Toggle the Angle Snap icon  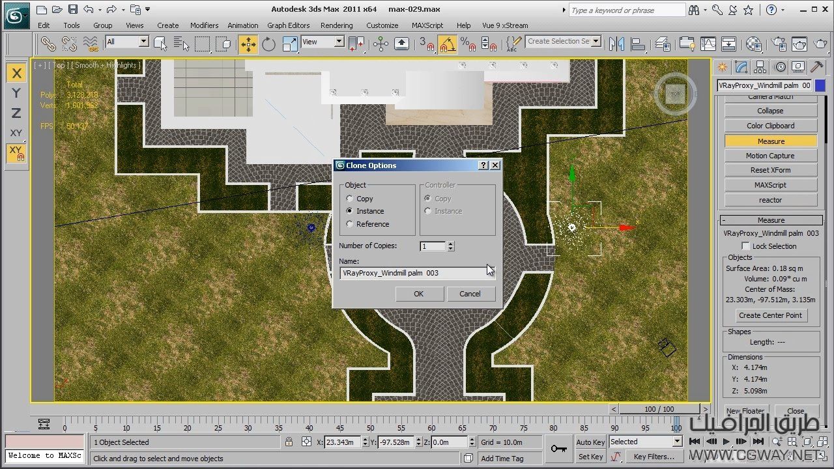click(x=448, y=44)
